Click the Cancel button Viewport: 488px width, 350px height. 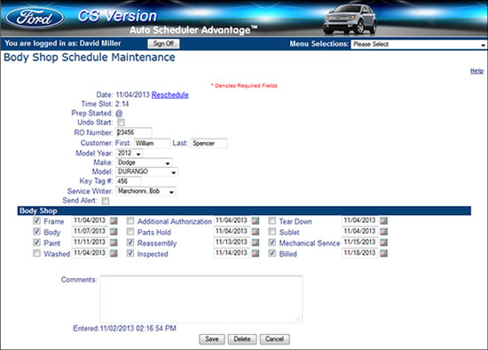[x=274, y=339]
